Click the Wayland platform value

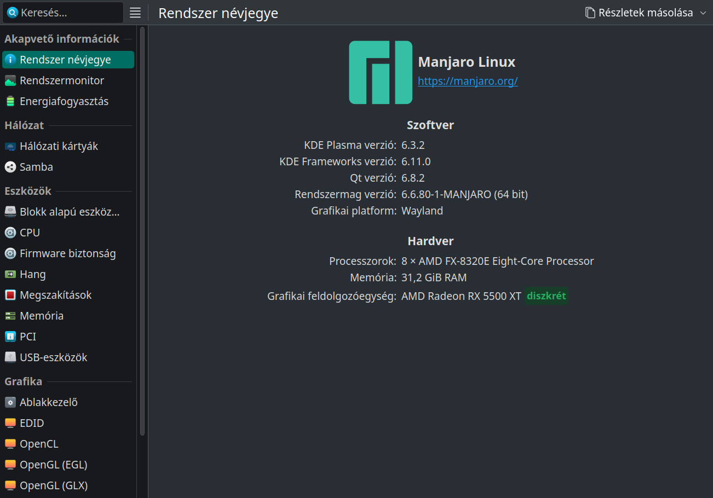[x=422, y=211]
